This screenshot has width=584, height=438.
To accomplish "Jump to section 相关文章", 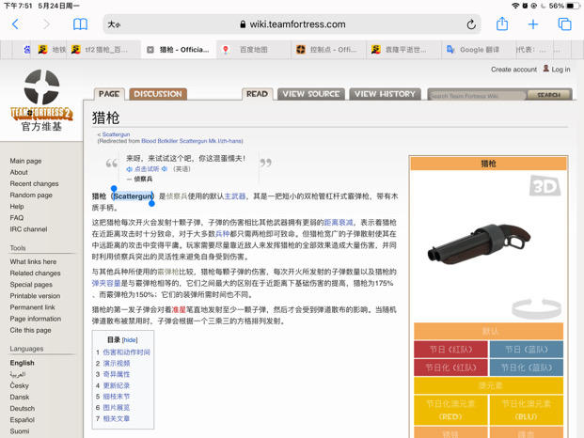I will 117,418.
